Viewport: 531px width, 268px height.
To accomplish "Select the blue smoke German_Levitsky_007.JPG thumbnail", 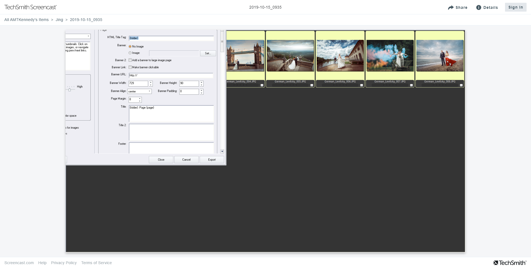I will pyautogui.click(x=390, y=56).
